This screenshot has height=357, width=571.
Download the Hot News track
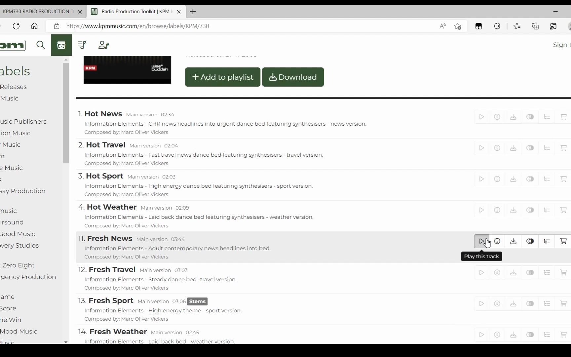[513, 117]
